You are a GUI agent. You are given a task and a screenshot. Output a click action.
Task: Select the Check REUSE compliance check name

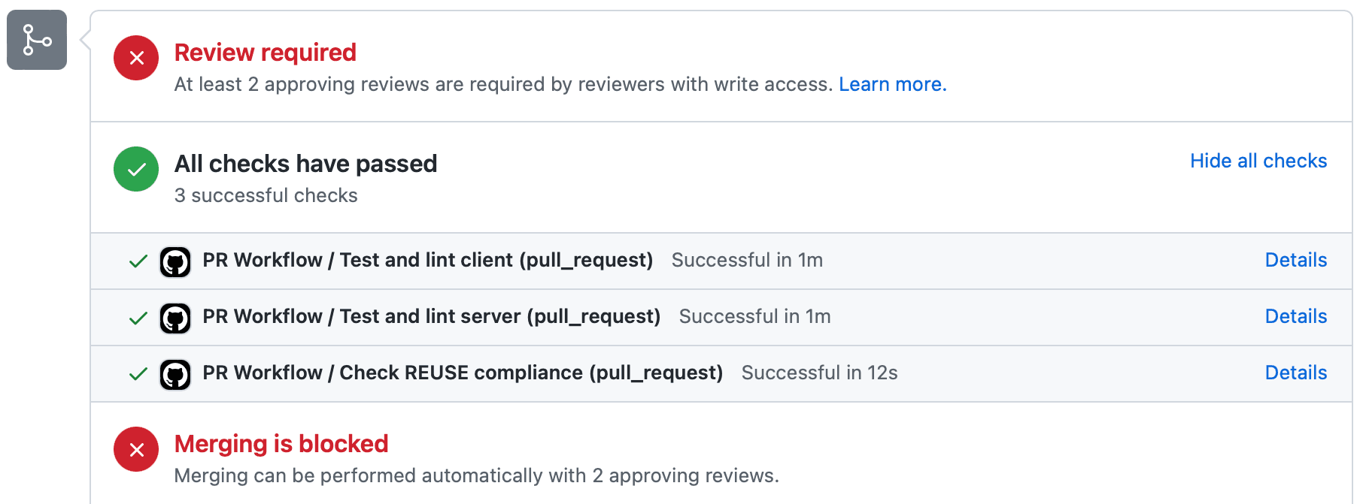[462, 373]
